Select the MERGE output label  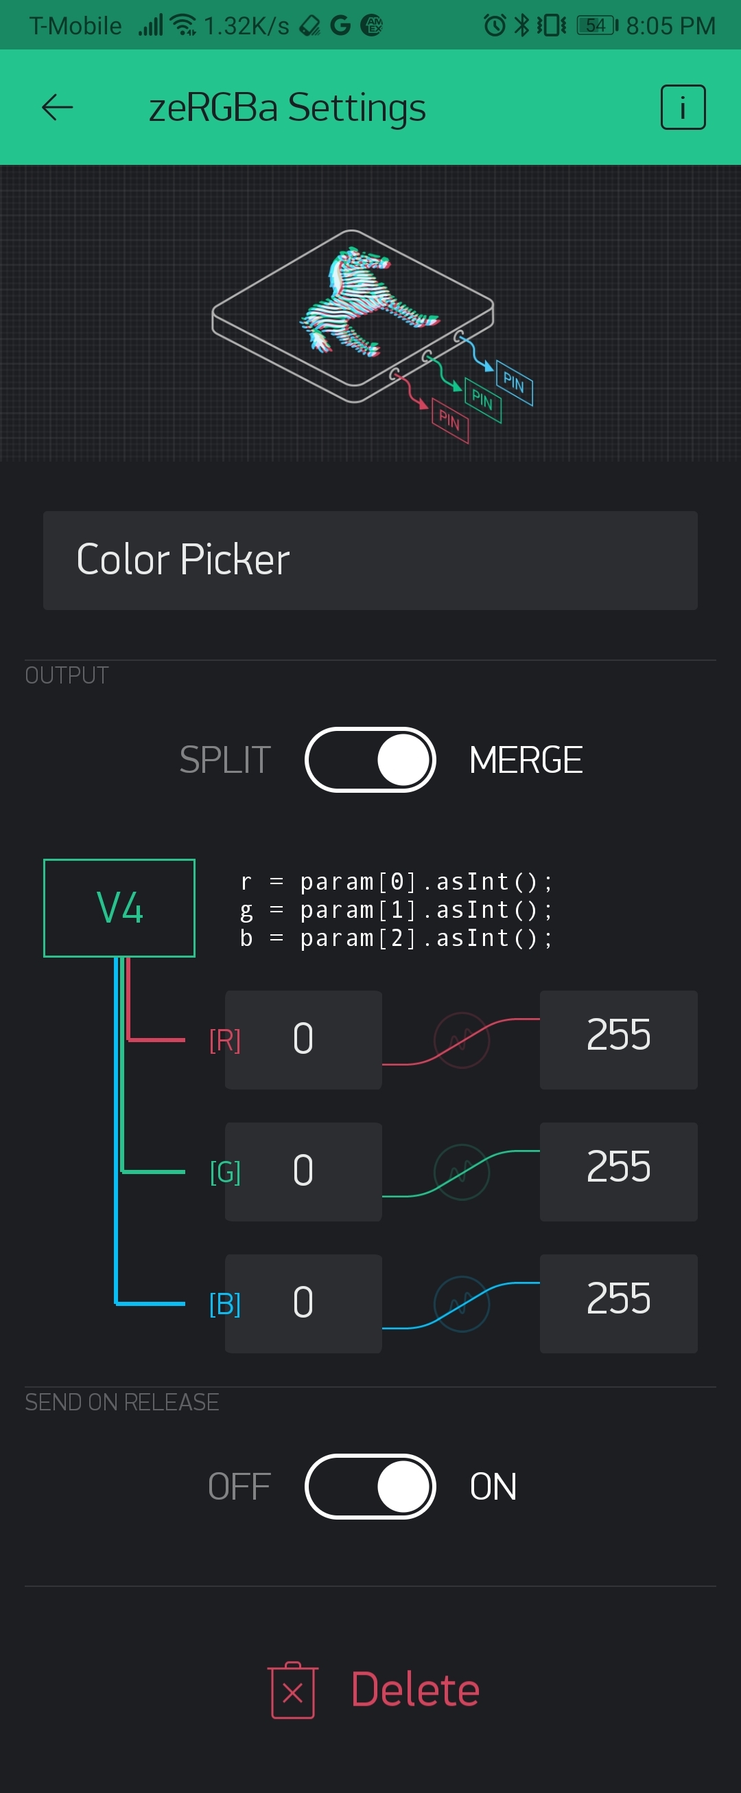tap(526, 759)
